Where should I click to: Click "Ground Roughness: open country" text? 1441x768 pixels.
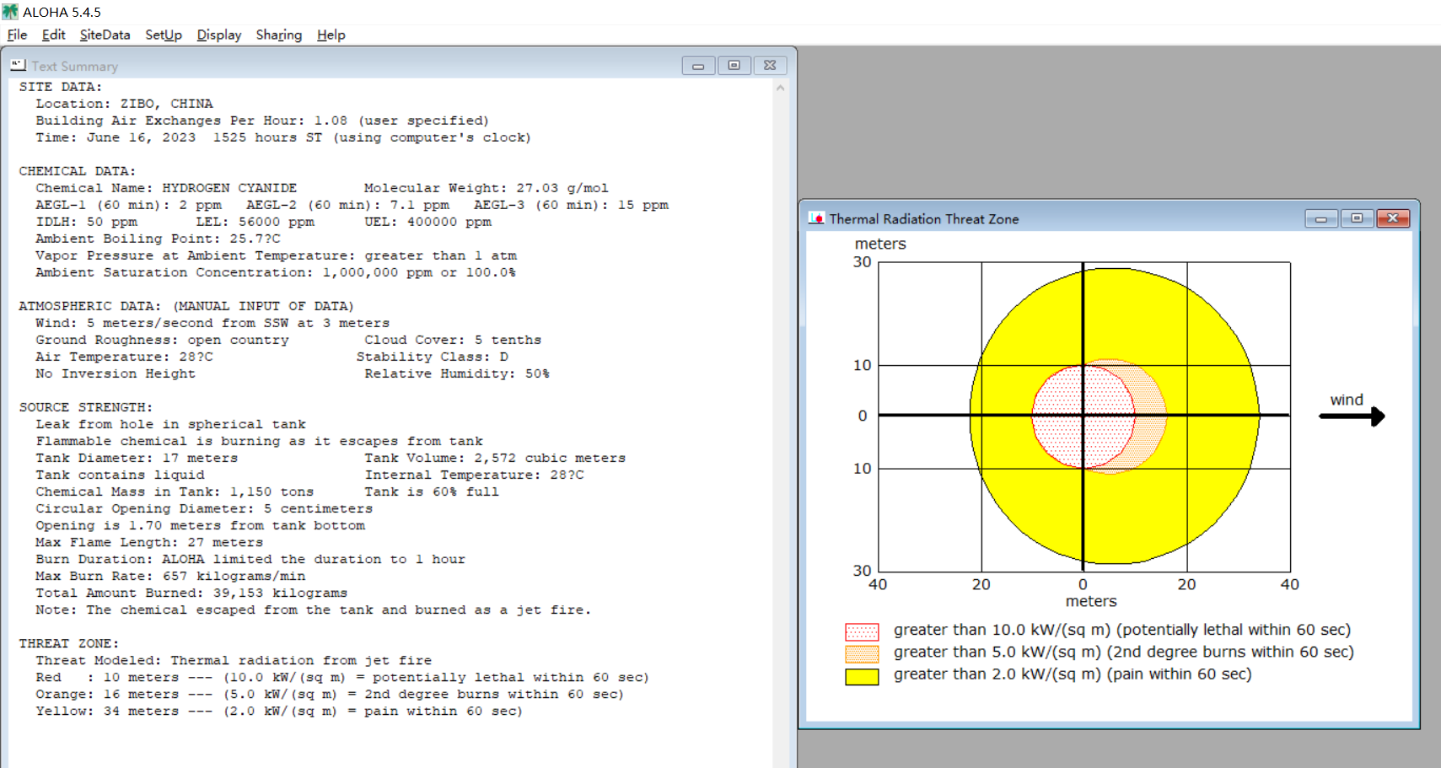click(162, 340)
